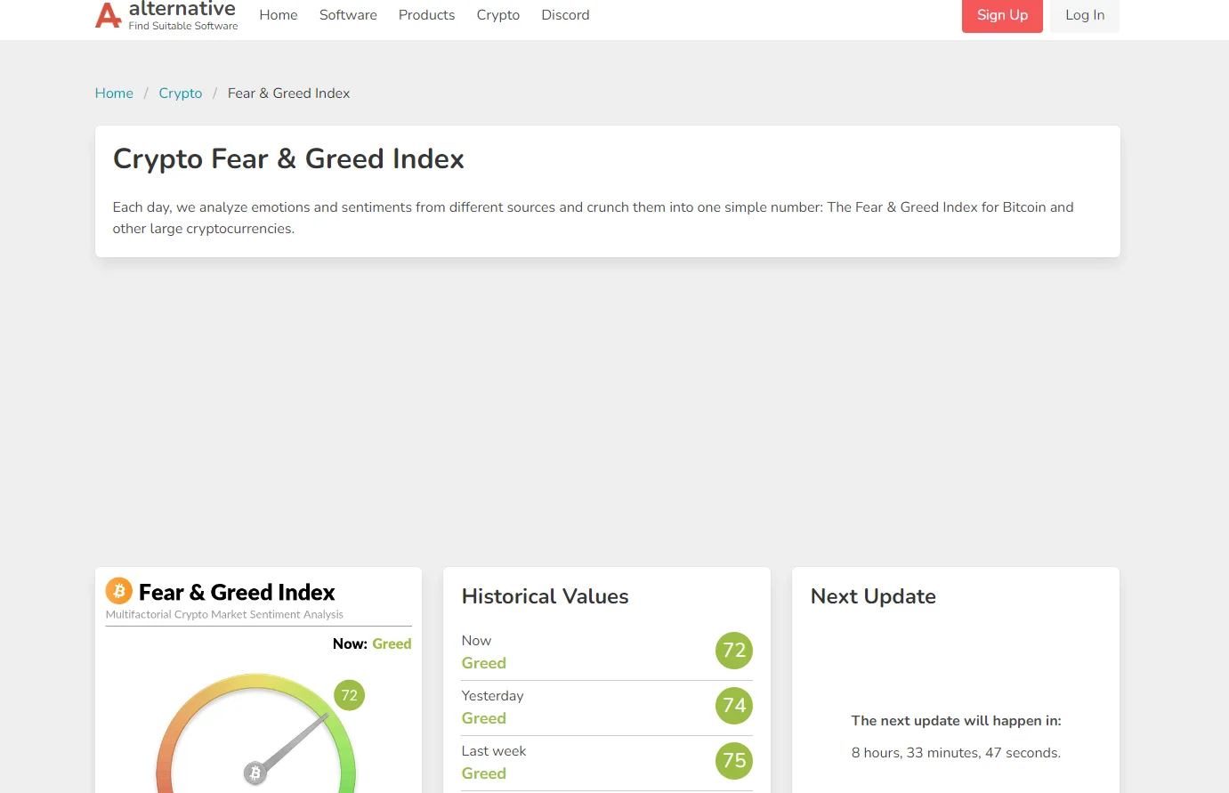Click 'Greed' under the Last week row
Image resolution: width=1229 pixels, height=793 pixels.
484,773
